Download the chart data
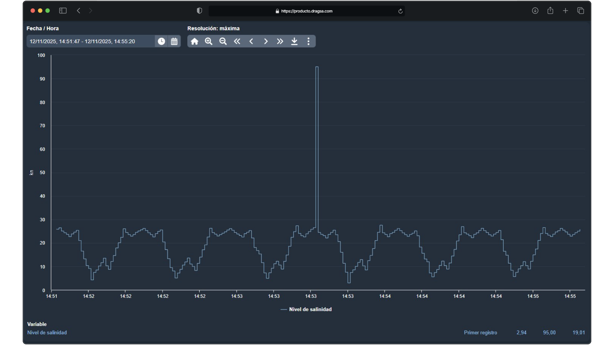 point(295,42)
